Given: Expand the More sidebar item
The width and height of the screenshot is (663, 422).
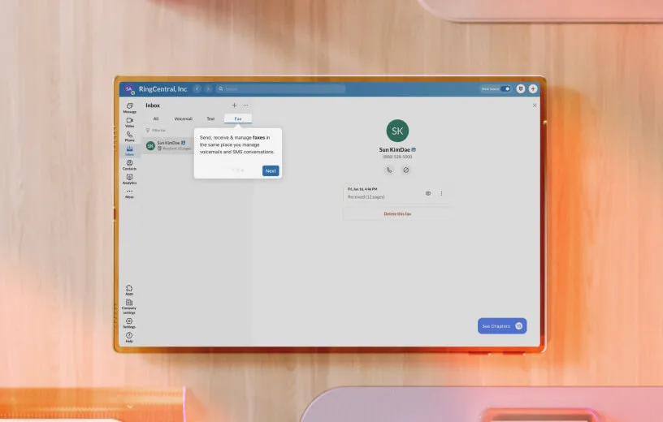Looking at the screenshot, I should click(x=129, y=193).
